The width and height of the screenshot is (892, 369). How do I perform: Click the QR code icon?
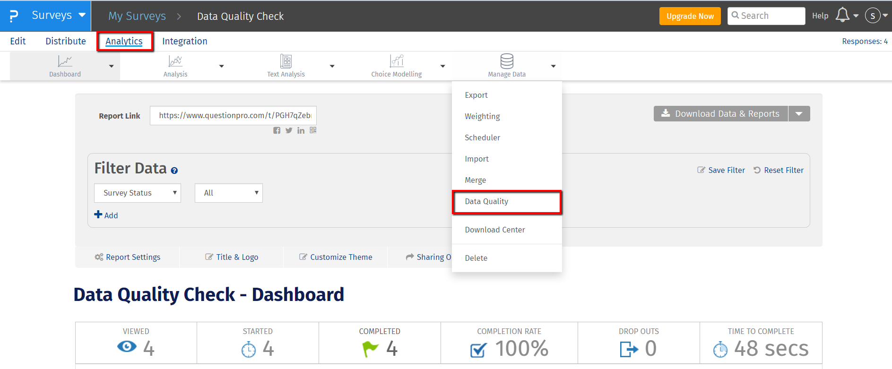[x=313, y=130]
